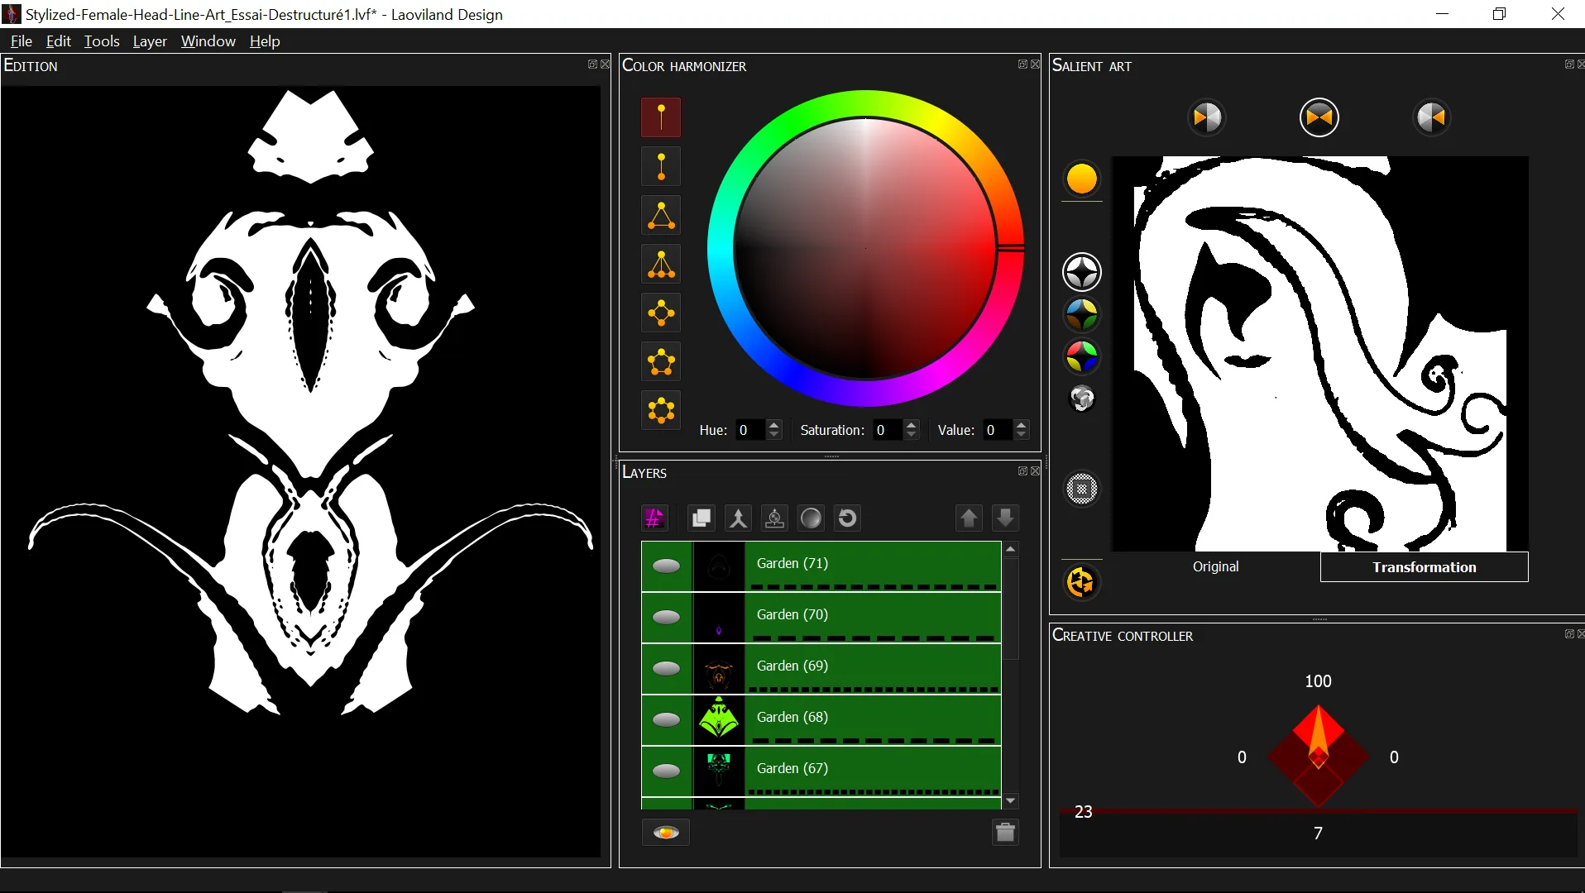Switch to the Transformation view tab

pos(1424,567)
